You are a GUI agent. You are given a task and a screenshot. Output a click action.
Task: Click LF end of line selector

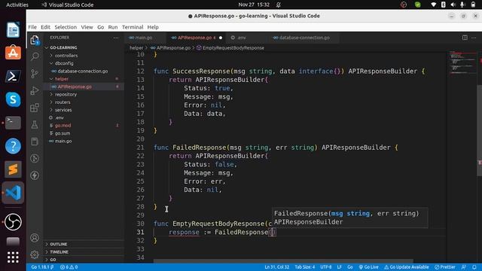pos(340,267)
